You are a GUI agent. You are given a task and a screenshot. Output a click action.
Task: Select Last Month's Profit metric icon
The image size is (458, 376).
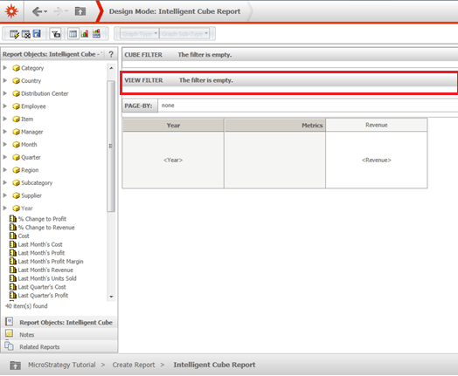point(13,253)
